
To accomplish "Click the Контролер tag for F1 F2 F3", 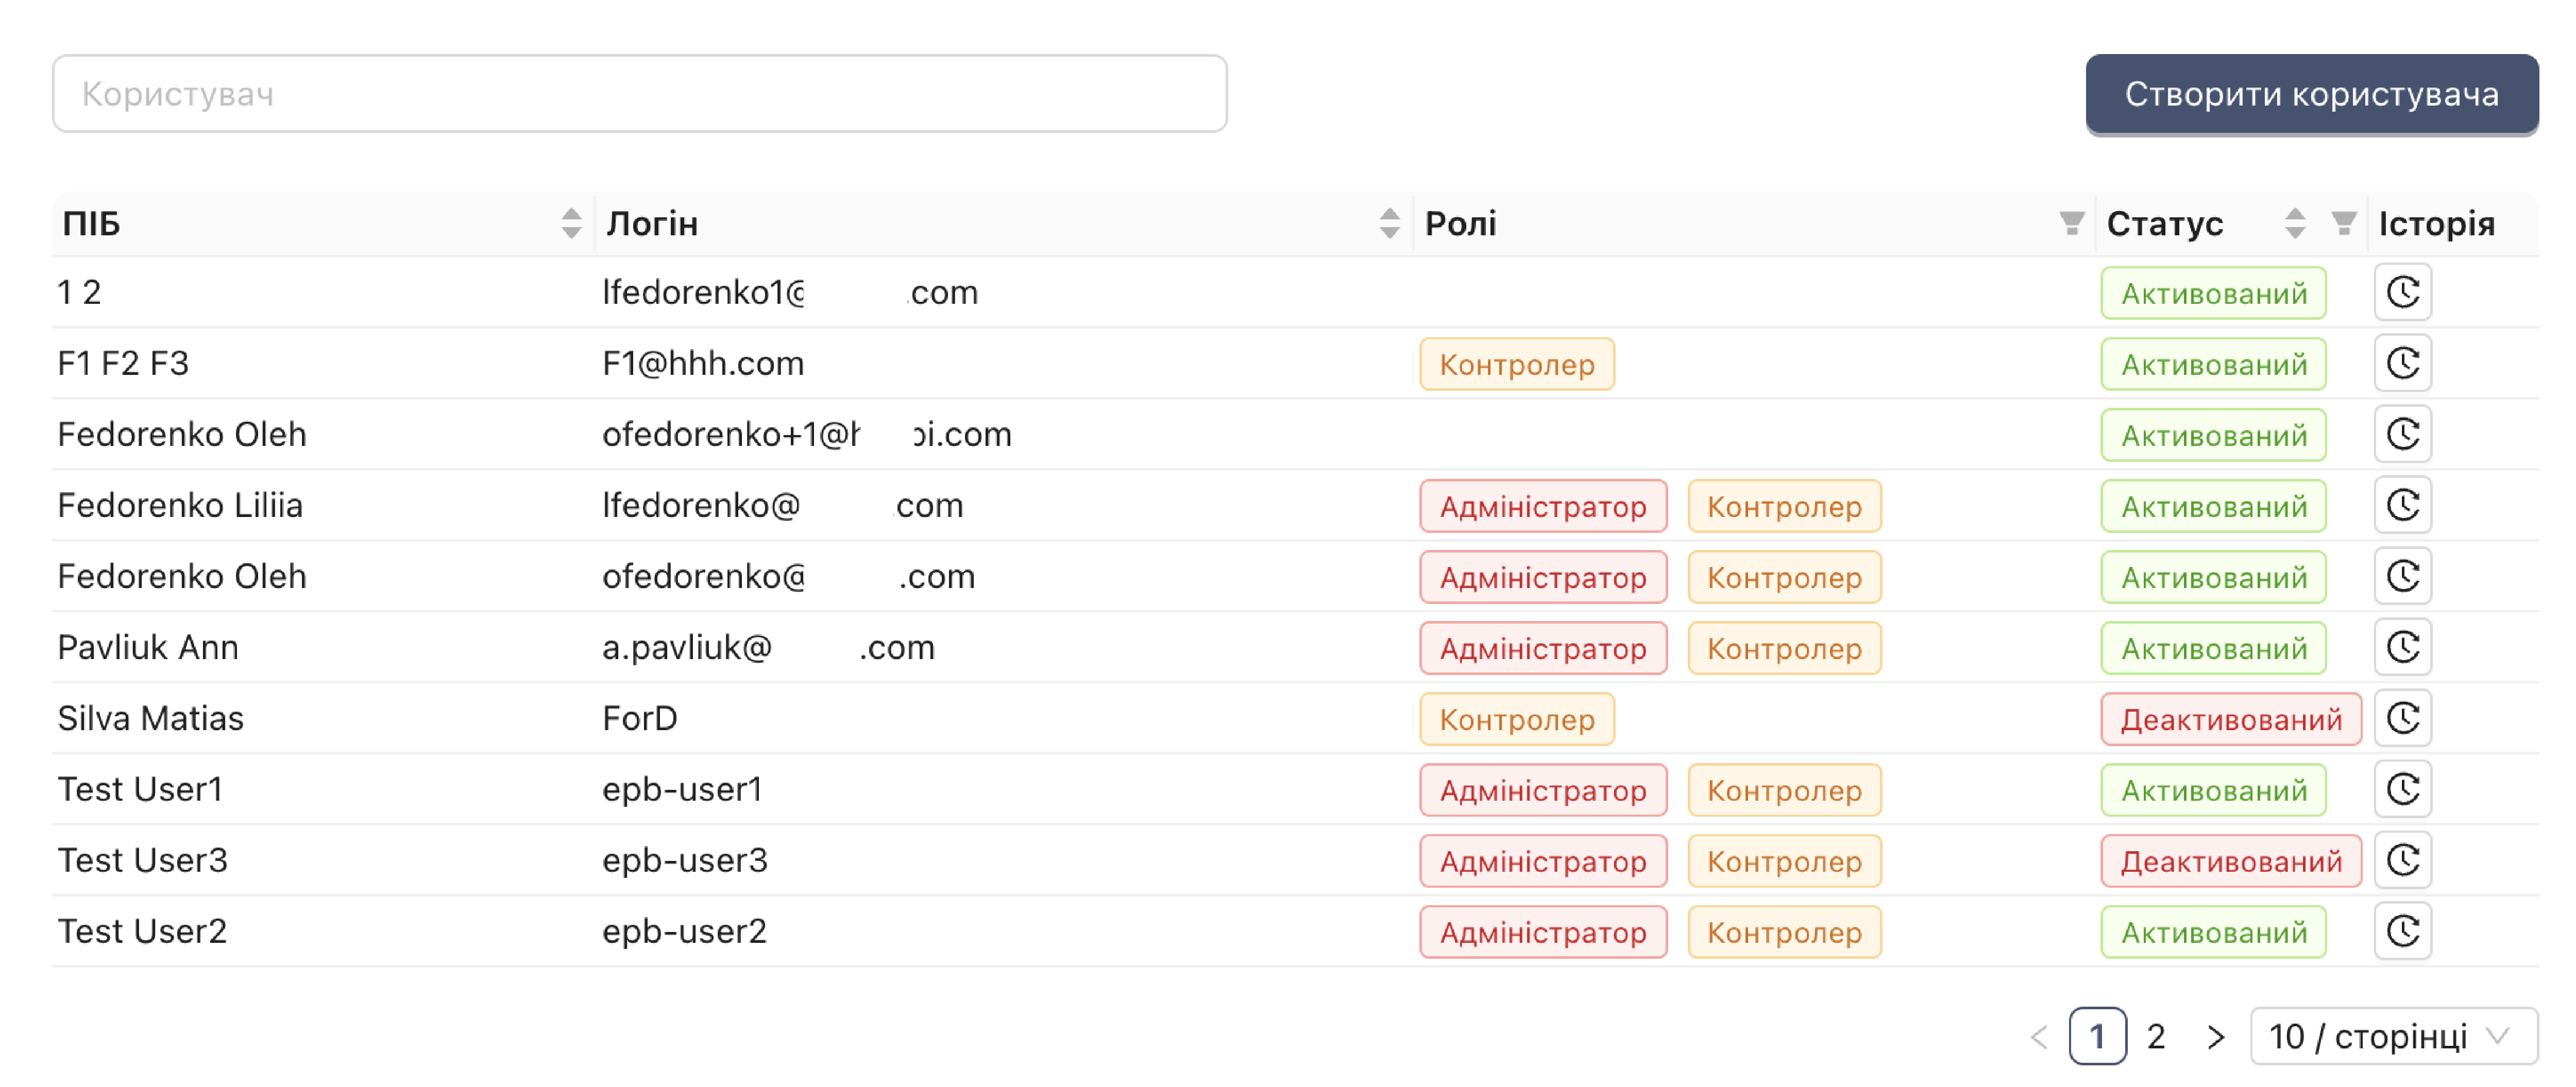I will point(1516,365).
